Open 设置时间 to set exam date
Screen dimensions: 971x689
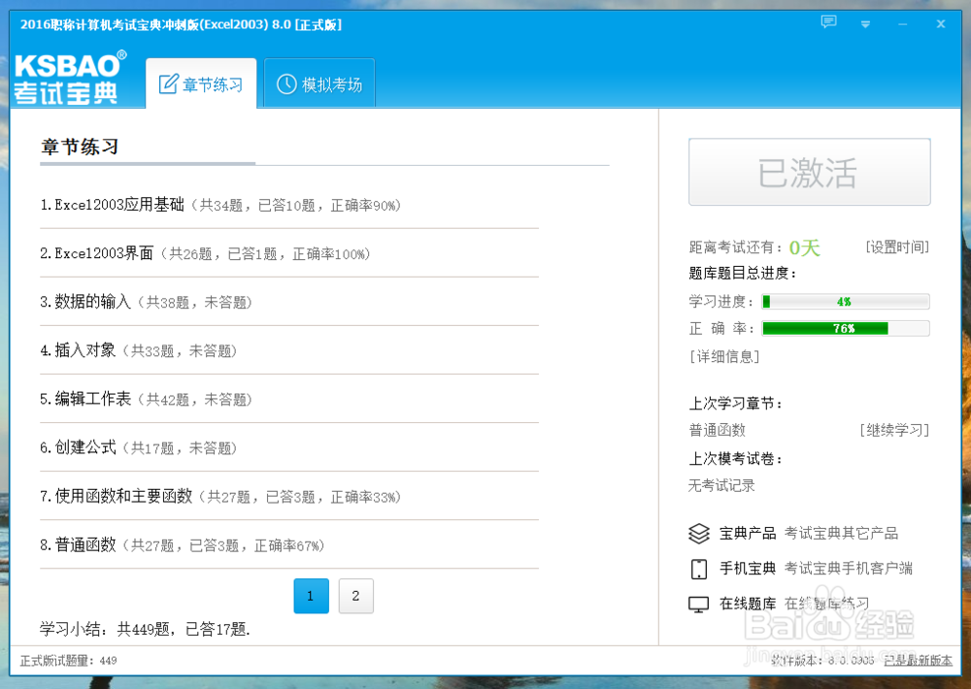coord(897,247)
